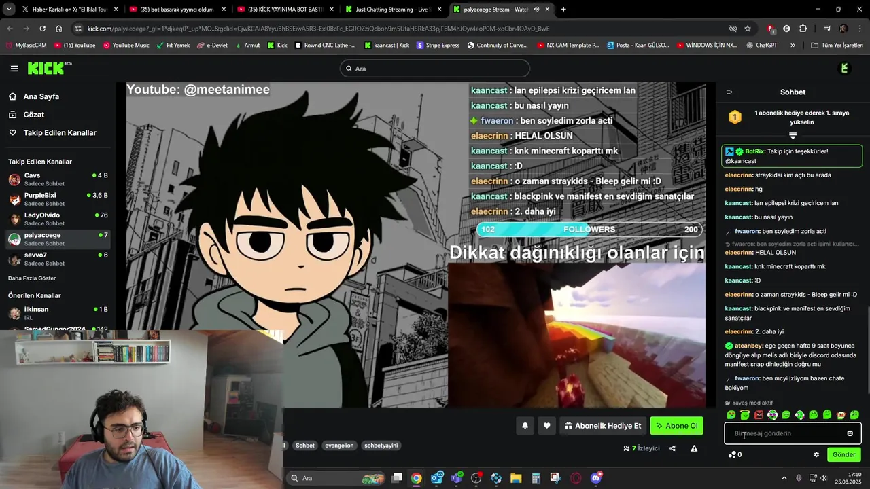Click the Windows taskbar search box
This screenshot has height=489, width=870.
click(x=336, y=478)
